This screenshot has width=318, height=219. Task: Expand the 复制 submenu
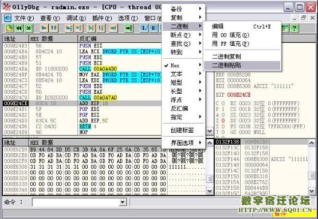click(183, 17)
